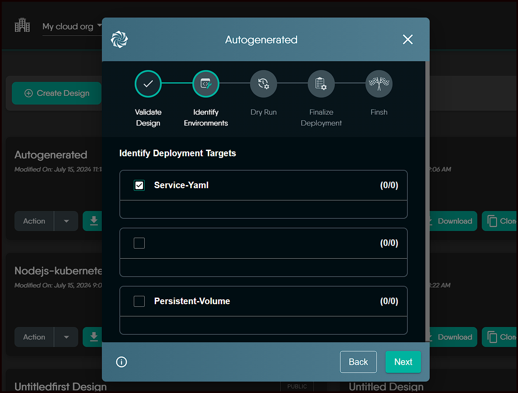The height and width of the screenshot is (393, 518).
Task: Go Back to the previous step
Action: point(358,362)
